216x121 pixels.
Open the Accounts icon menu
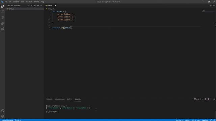tap(3, 111)
